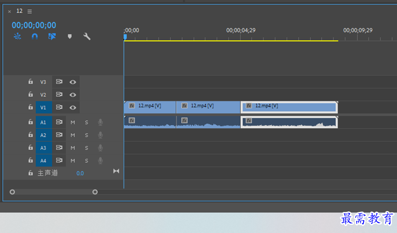Select the second audio clip on A1
The width and height of the screenshot is (397, 233).
(x=208, y=122)
